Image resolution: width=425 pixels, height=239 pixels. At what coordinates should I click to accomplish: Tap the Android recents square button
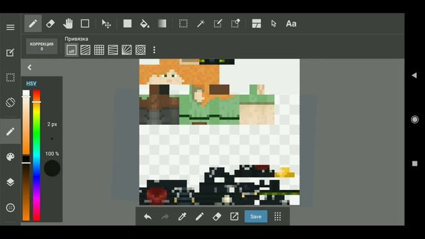[x=414, y=164]
